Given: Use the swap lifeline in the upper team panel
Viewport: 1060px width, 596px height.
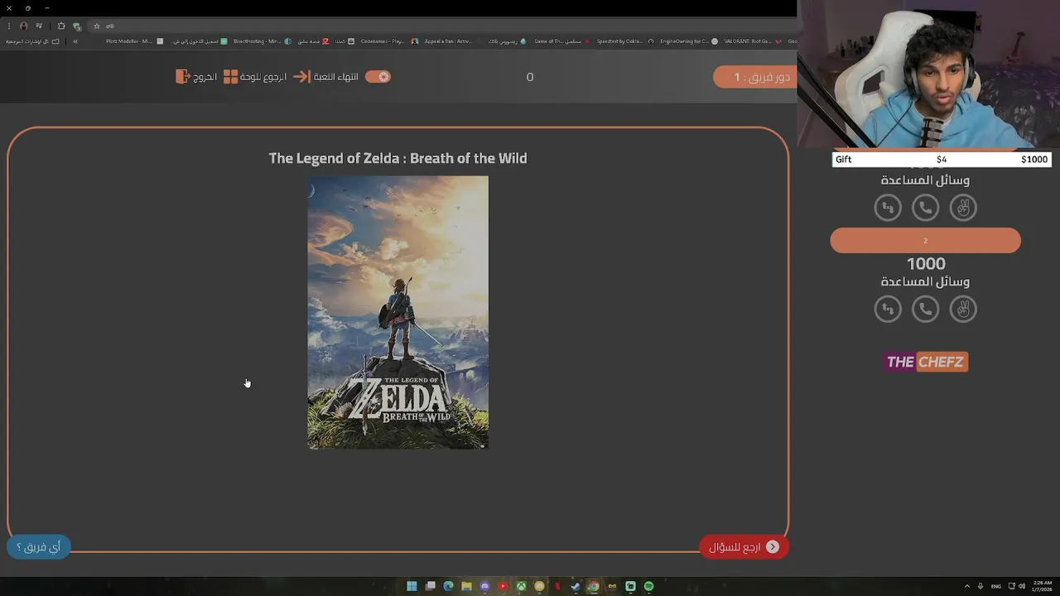Looking at the screenshot, I should (888, 207).
